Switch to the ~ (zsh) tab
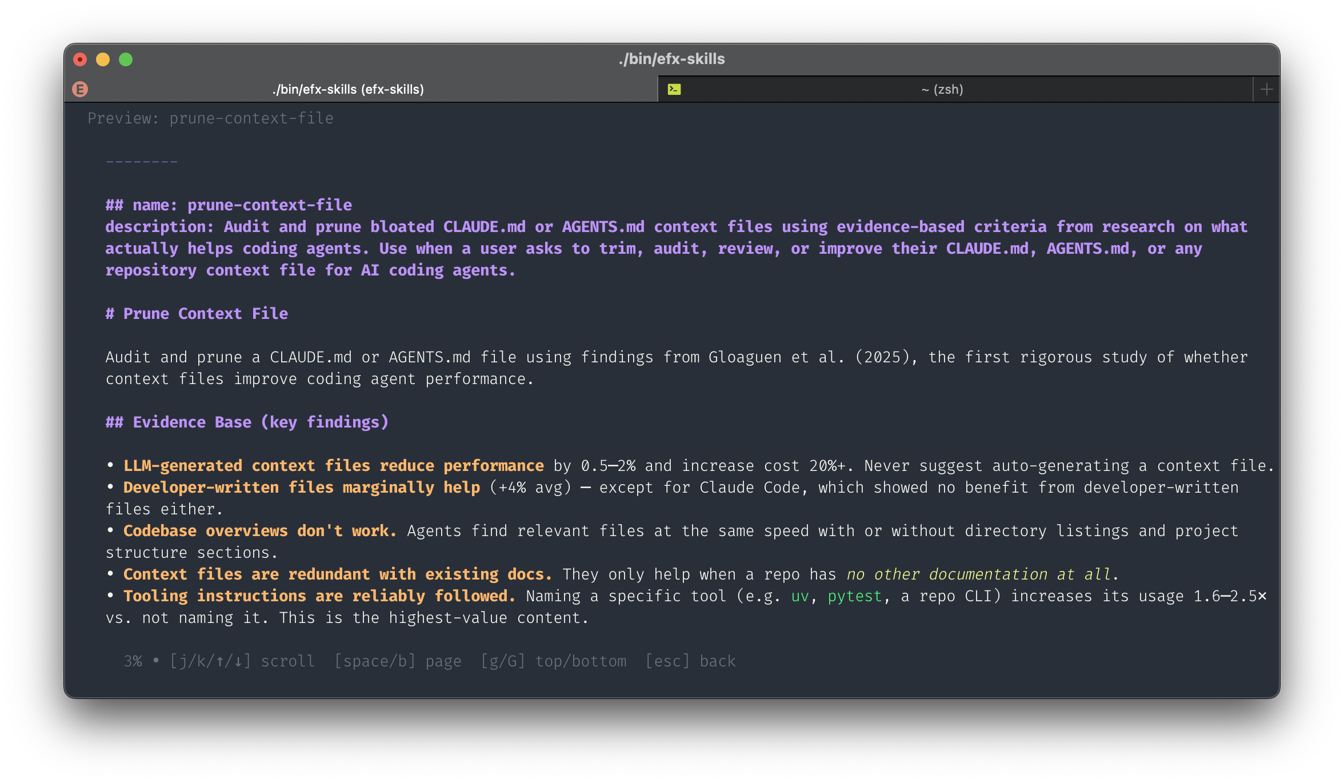The image size is (1344, 783). [x=942, y=89]
